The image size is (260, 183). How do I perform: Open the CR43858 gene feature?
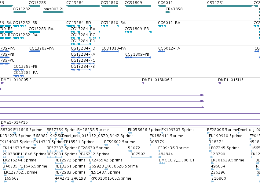(168, 12)
